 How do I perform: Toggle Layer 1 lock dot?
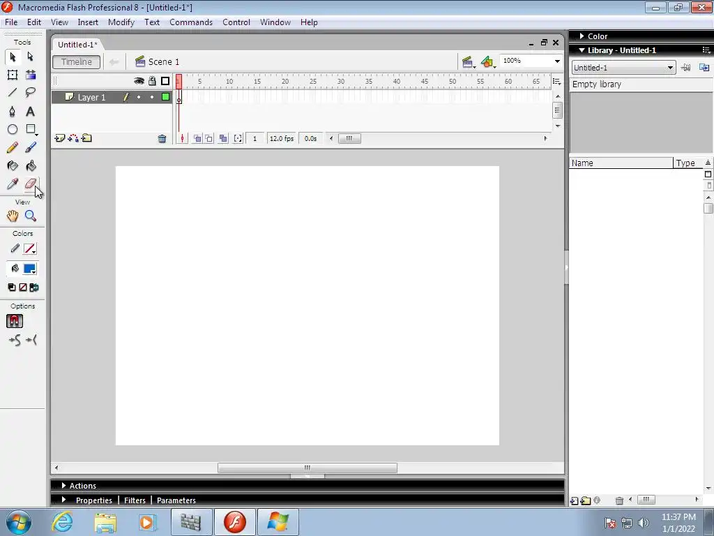pyautogui.click(x=152, y=97)
